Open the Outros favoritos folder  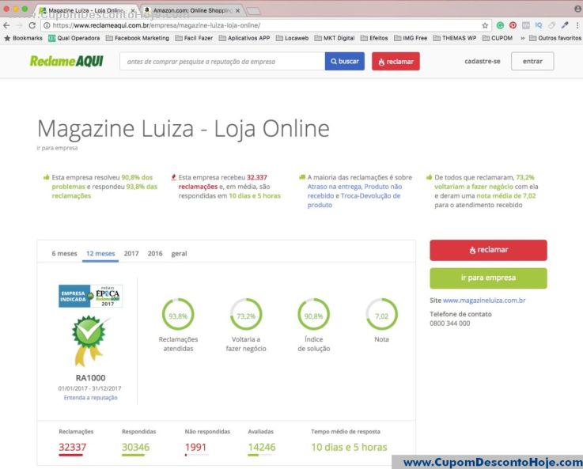click(x=555, y=38)
